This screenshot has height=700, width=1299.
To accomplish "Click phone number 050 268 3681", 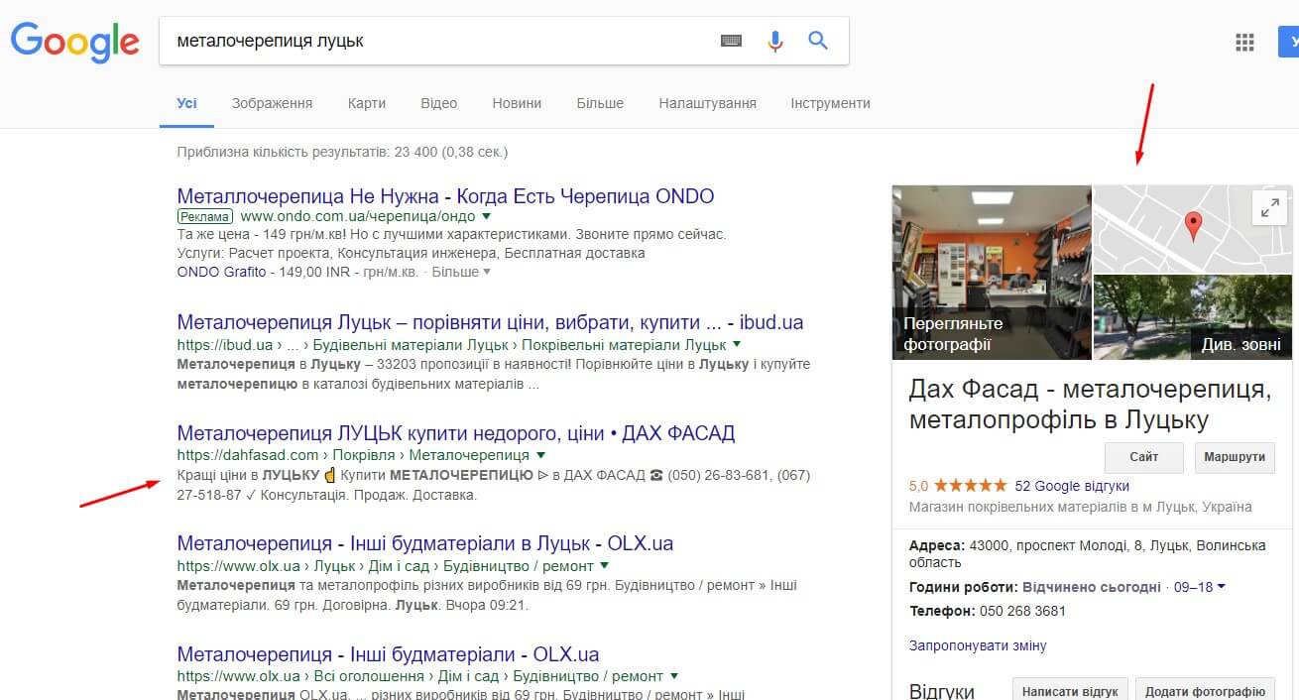I will coord(1020,611).
